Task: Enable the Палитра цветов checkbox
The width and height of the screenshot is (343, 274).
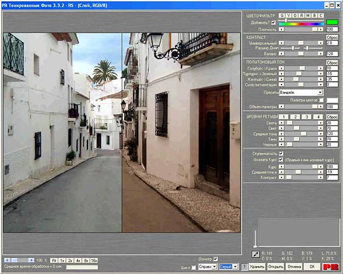Action: [x=321, y=100]
